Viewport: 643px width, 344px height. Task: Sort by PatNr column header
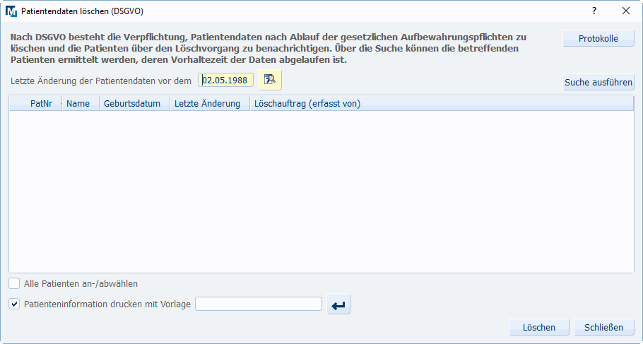click(x=36, y=103)
